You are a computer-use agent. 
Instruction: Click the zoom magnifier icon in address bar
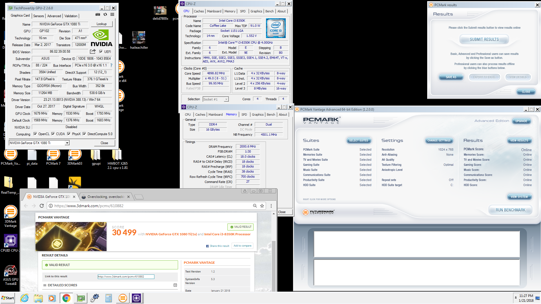click(255, 206)
